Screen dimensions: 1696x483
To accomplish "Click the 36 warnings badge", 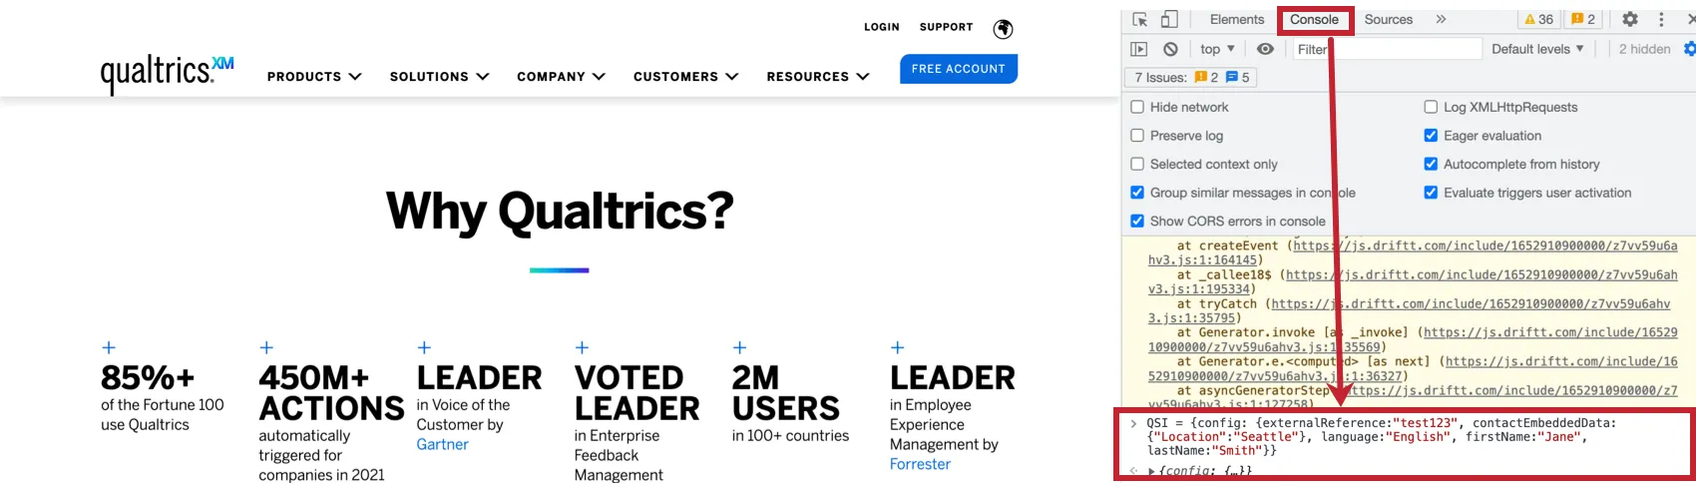I will point(1538,20).
